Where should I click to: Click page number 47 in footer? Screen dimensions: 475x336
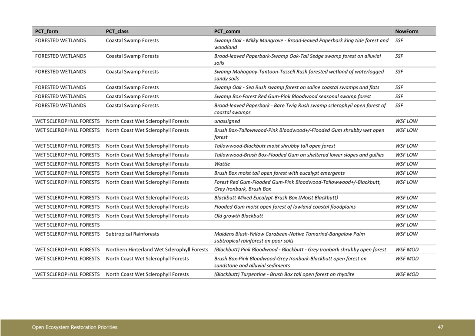(441, 327)
